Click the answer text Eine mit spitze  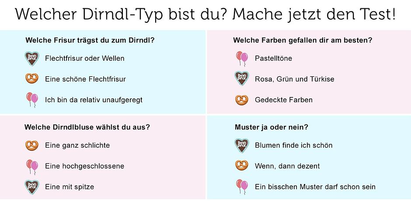pos(70,187)
